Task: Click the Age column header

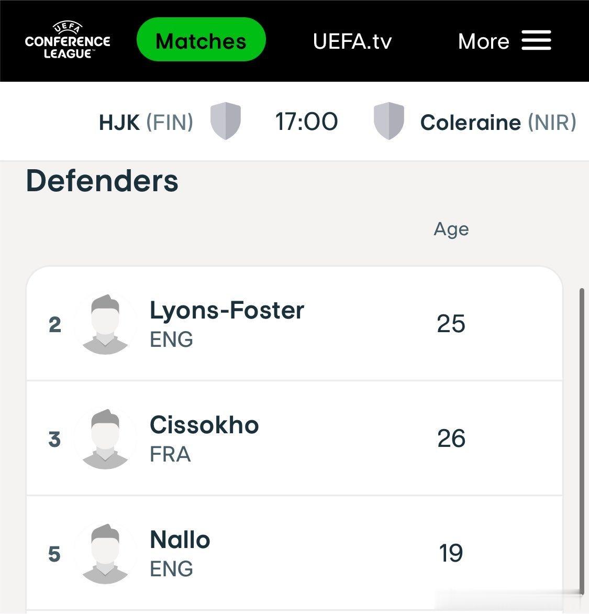Action: tap(451, 229)
